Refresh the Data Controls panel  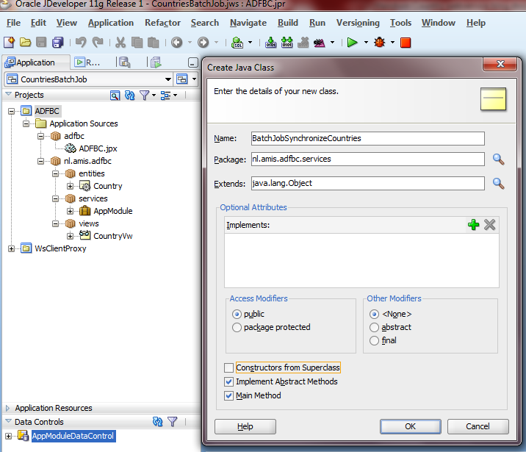tap(157, 422)
